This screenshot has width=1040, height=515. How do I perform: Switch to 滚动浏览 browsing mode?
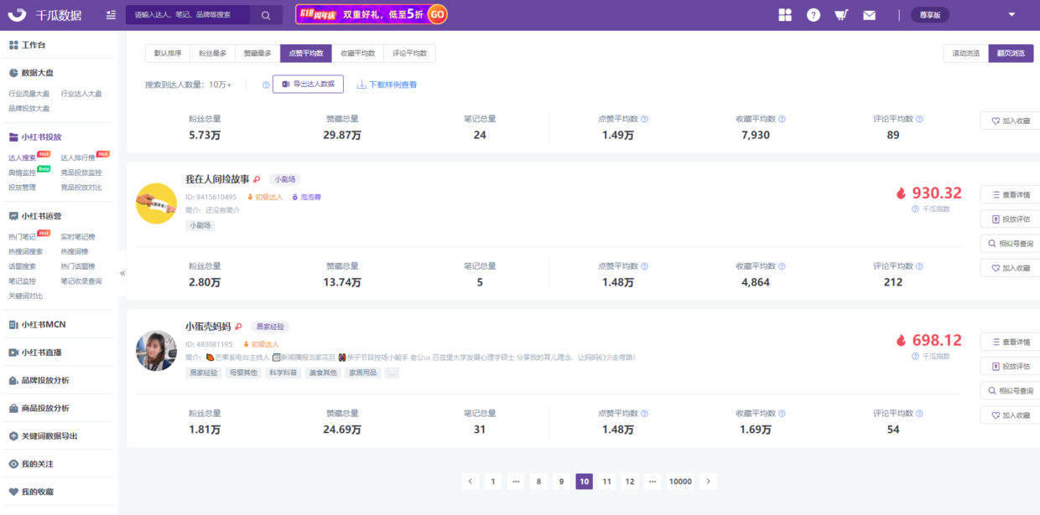click(x=965, y=54)
